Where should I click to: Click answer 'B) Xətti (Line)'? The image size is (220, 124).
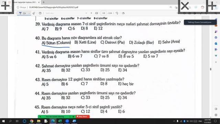point(85,42)
